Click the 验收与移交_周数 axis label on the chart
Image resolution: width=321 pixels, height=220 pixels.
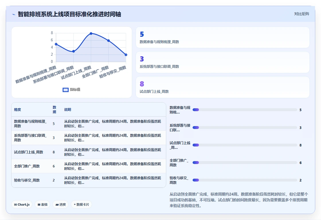[113, 72]
